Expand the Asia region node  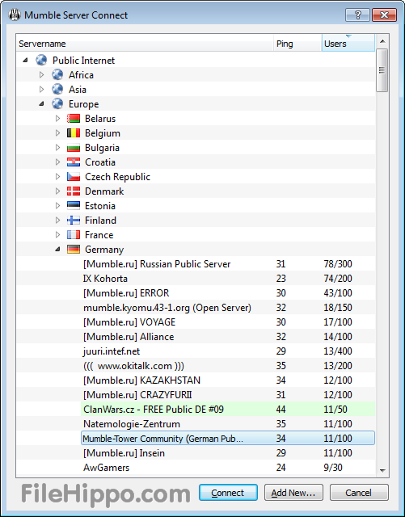pos(42,89)
